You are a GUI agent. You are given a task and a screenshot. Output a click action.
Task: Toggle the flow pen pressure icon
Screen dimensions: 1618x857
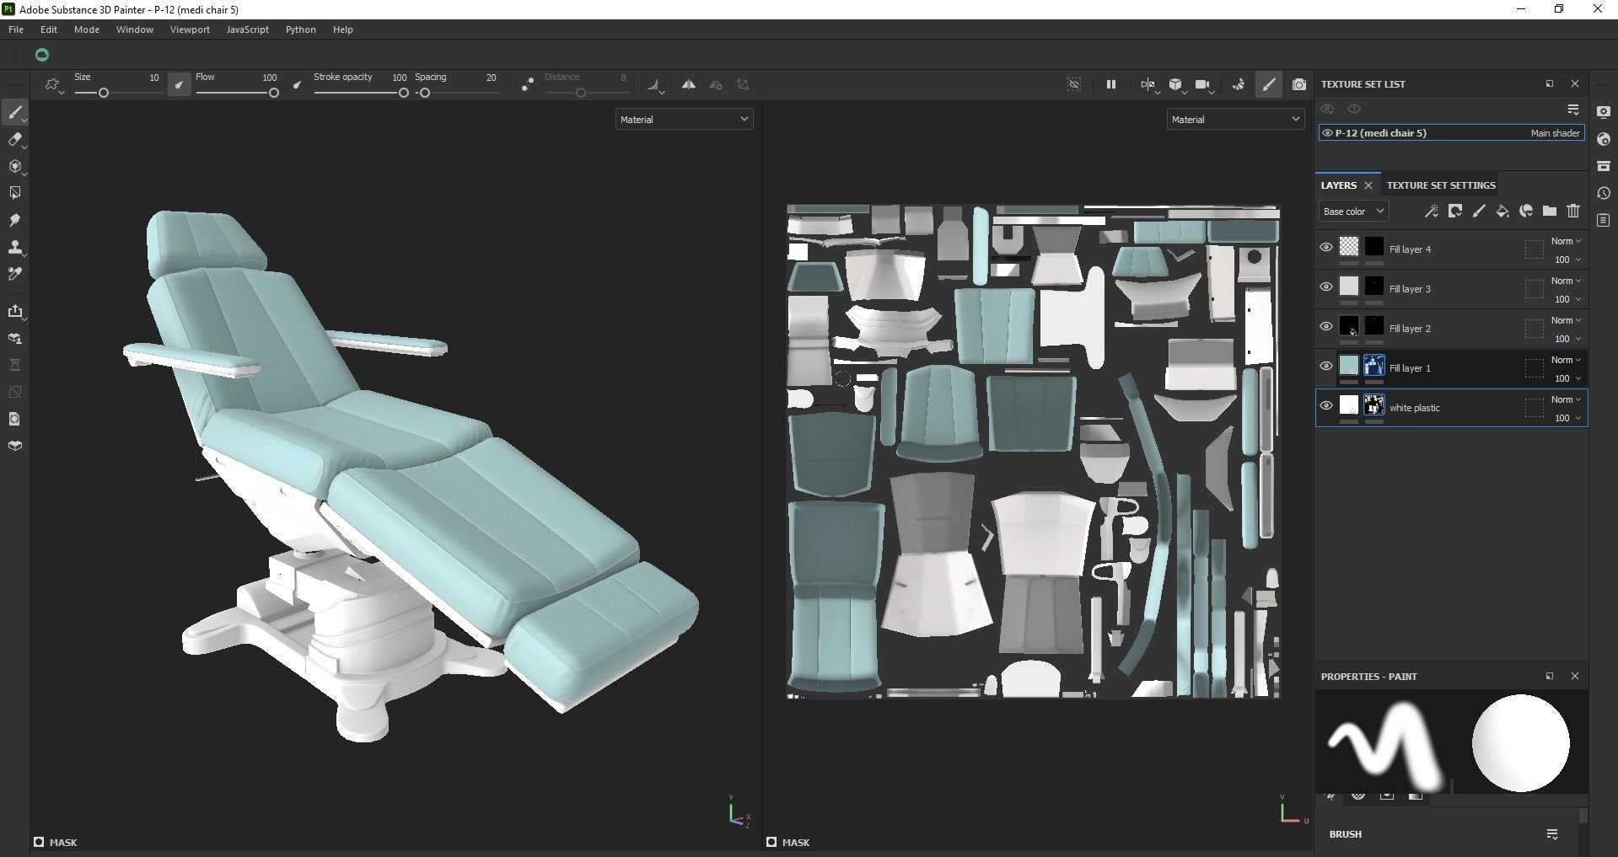(297, 84)
